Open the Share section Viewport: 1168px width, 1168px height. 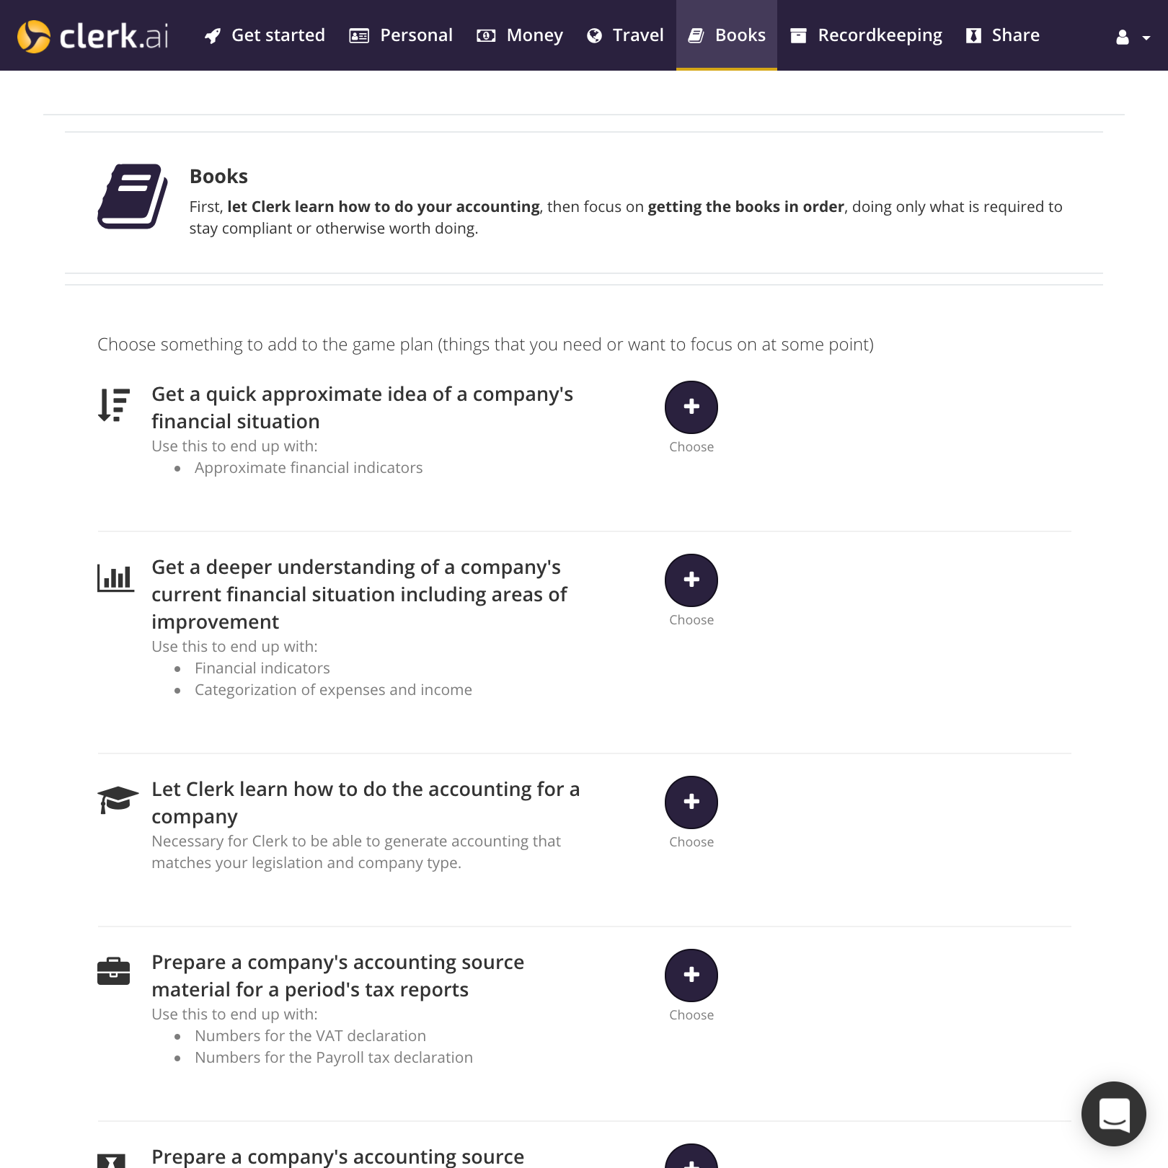tap(1003, 35)
